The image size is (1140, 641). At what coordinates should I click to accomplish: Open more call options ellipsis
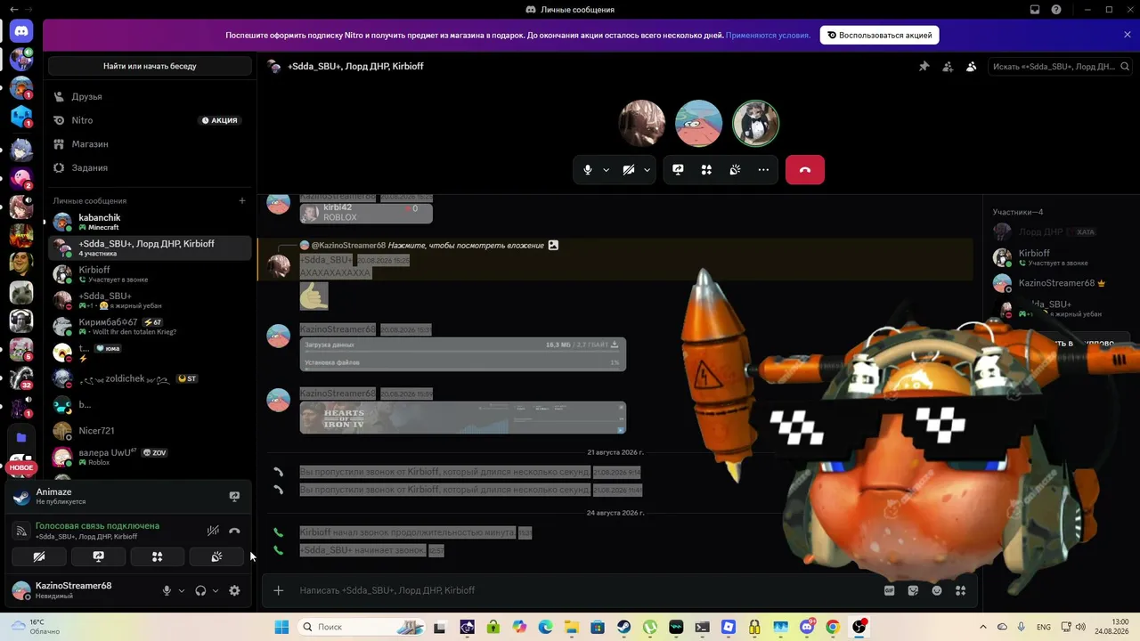tap(763, 170)
